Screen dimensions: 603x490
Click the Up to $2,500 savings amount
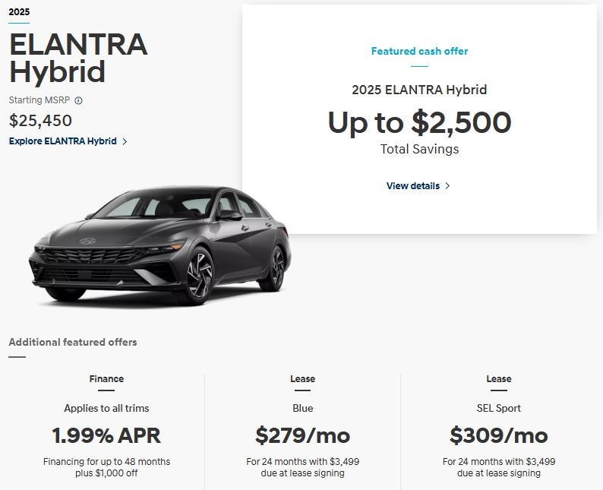(x=419, y=122)
